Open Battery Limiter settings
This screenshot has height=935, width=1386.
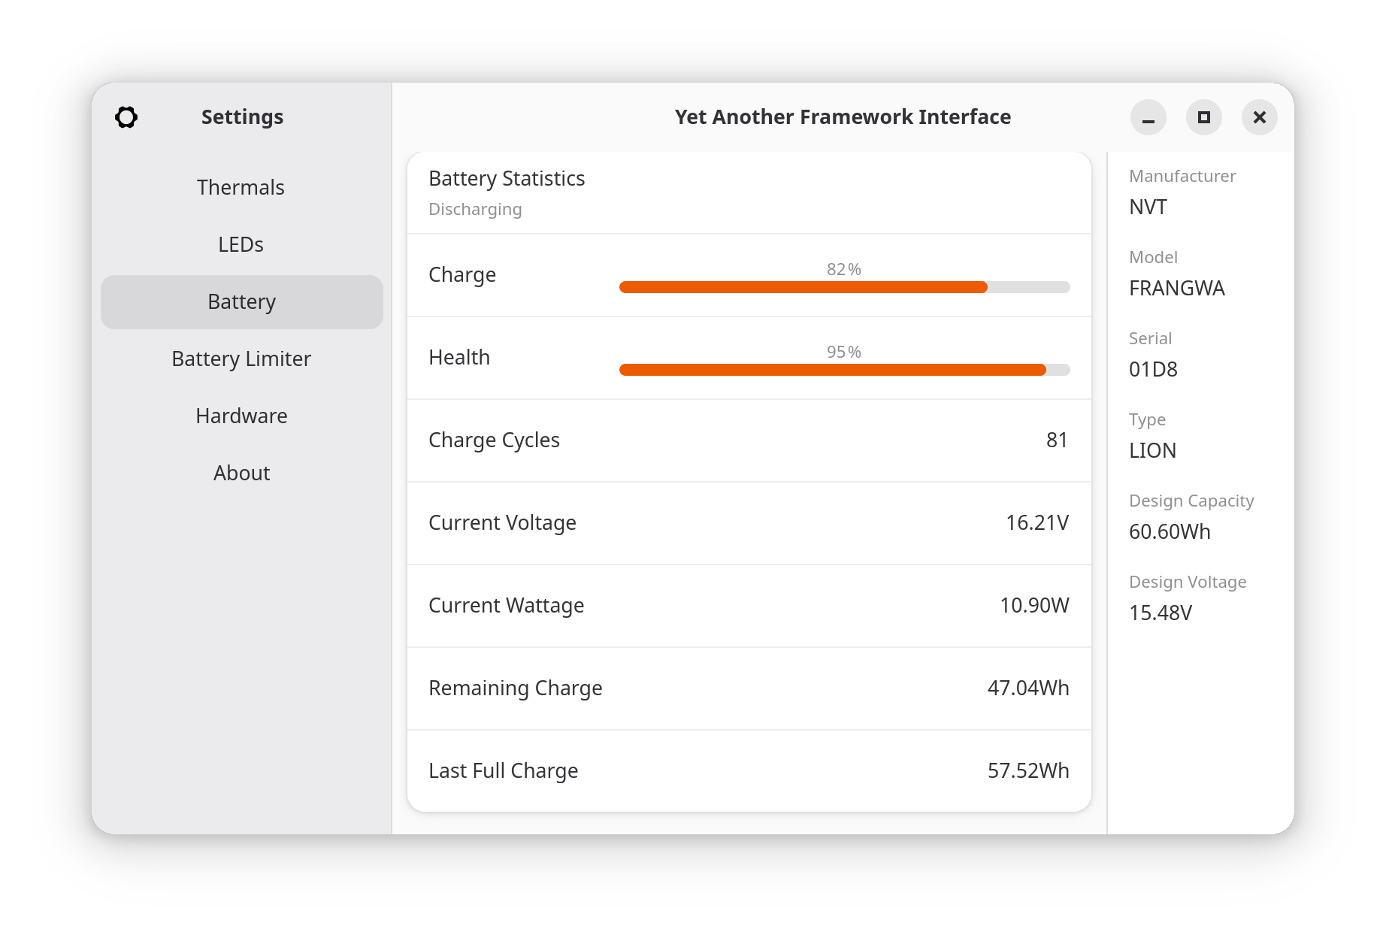241,359
